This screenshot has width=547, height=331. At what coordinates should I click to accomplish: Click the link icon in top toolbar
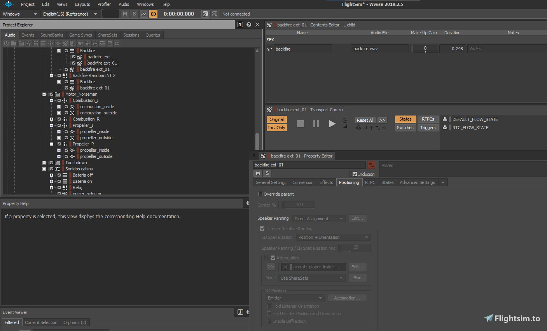(154, 14)
